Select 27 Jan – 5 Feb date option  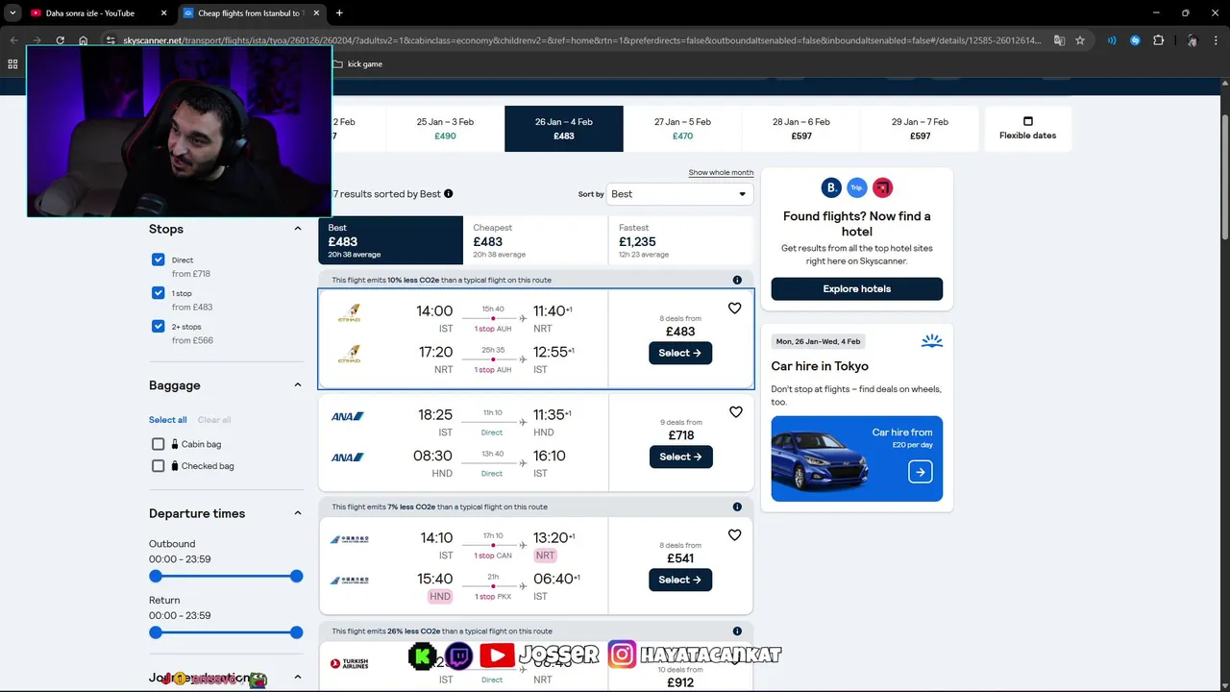(682, 129)
